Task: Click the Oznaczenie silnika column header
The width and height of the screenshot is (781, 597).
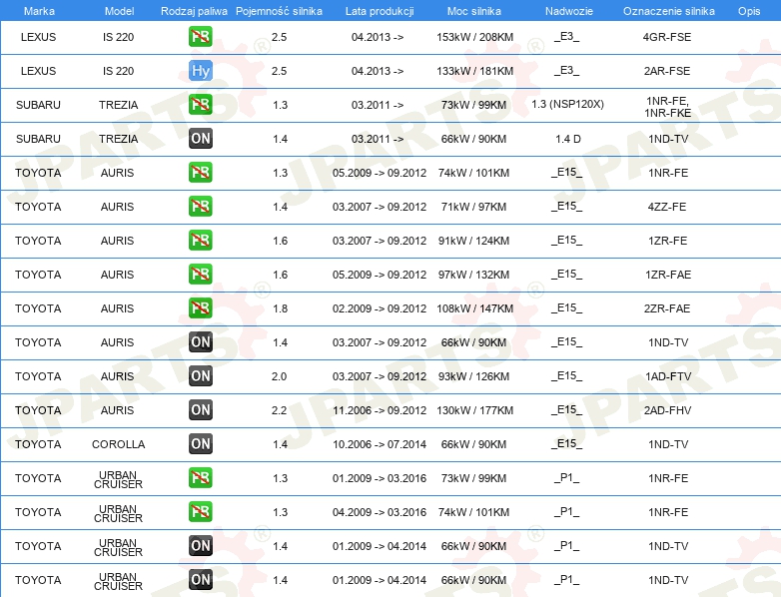Action: pyautogui.click(x=668, y=11)
